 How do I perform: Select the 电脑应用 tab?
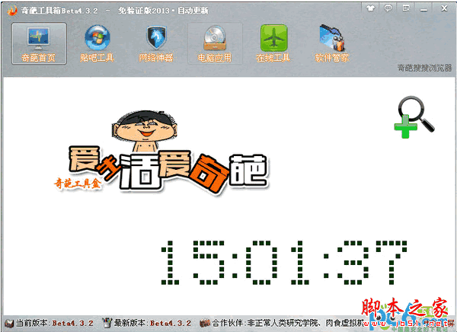(x=215, y=43)
